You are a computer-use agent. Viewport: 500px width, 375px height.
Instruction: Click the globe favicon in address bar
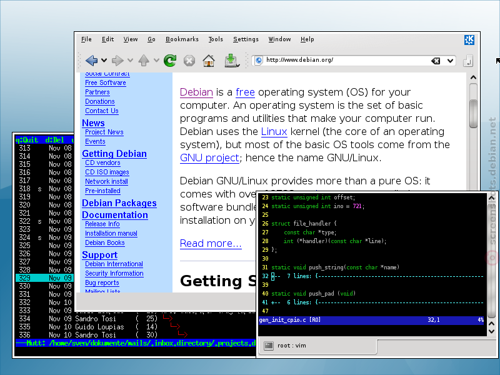tap(259, 60)
